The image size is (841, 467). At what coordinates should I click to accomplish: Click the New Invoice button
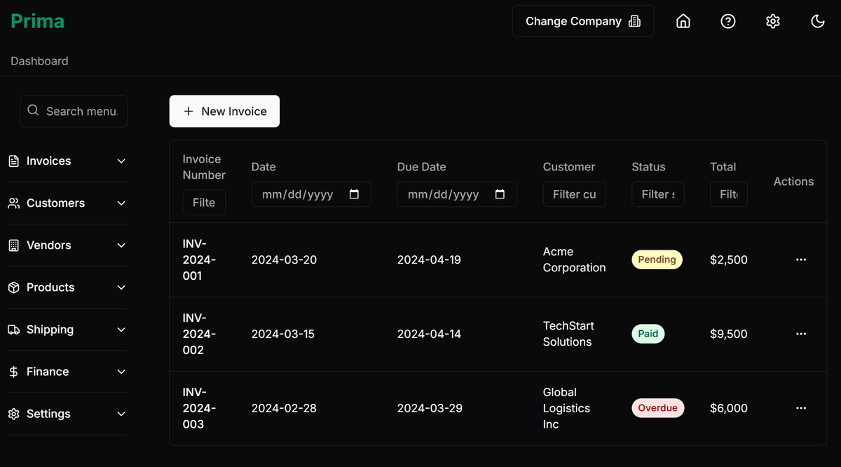click(224, 111)
